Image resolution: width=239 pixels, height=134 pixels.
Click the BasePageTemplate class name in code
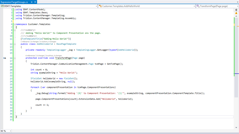(x=66, y=44)
